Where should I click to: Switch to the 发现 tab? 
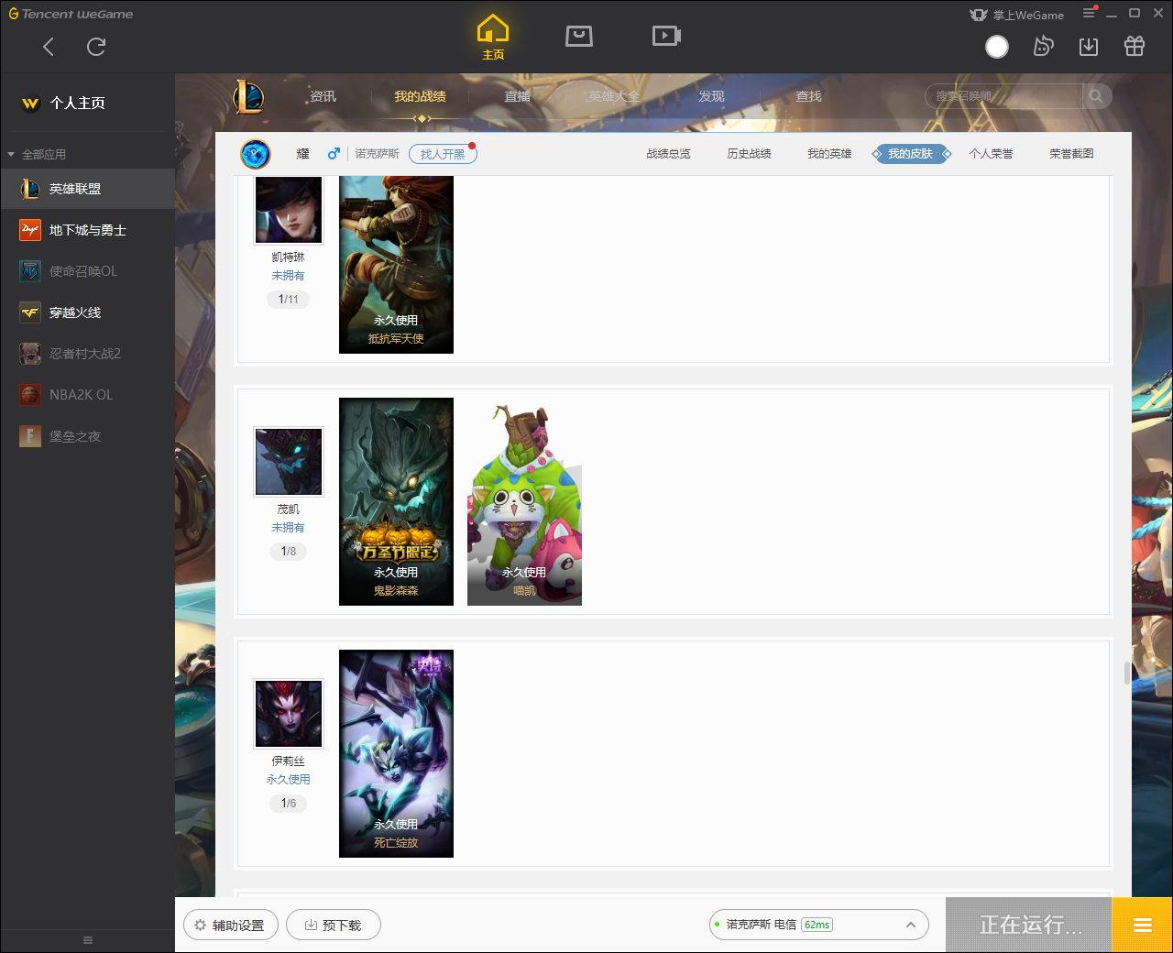711,96
